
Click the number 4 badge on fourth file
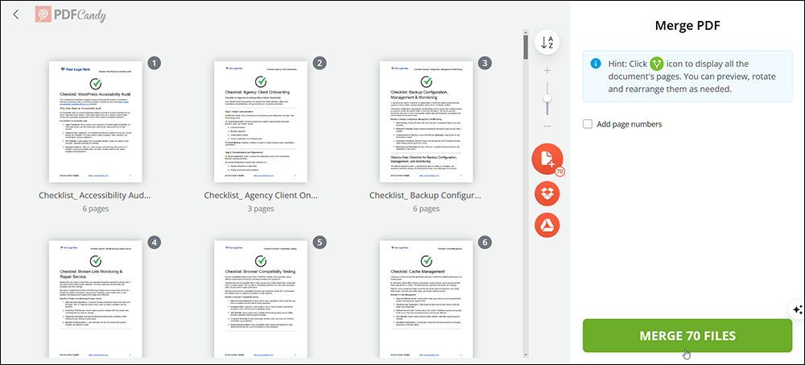tap(154, 242)
